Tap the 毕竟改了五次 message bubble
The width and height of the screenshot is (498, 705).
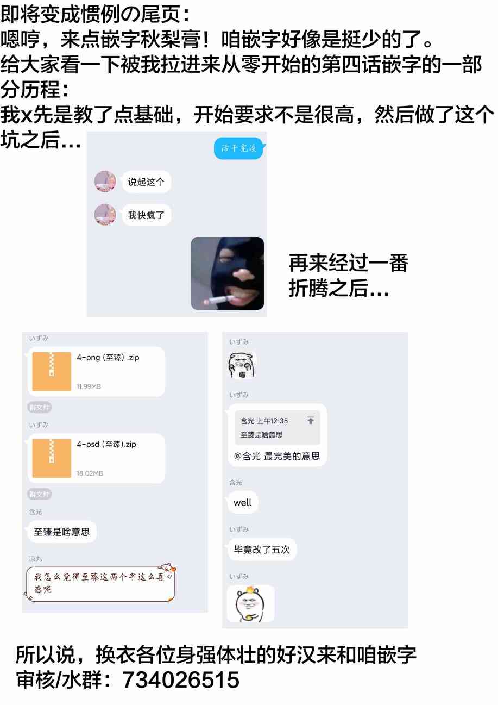click(x=262, y=550)
